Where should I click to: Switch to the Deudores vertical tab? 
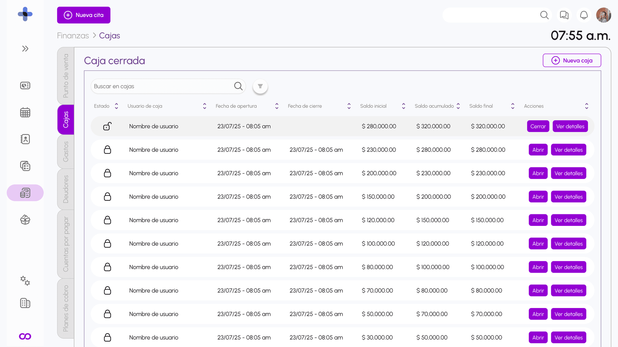[66, 189]
